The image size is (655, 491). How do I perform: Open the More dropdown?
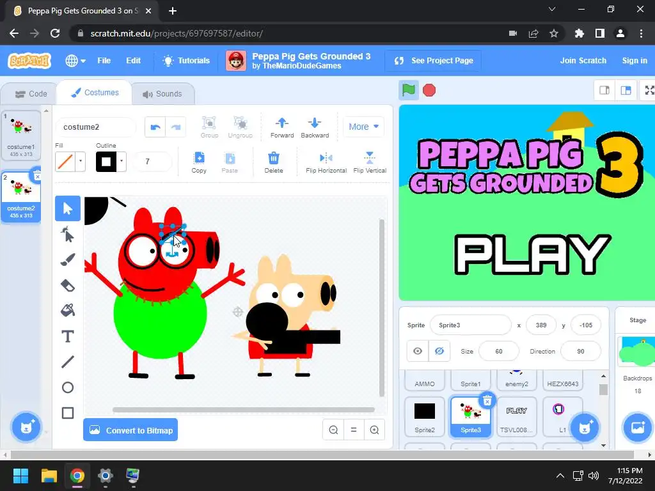point(363,127)
